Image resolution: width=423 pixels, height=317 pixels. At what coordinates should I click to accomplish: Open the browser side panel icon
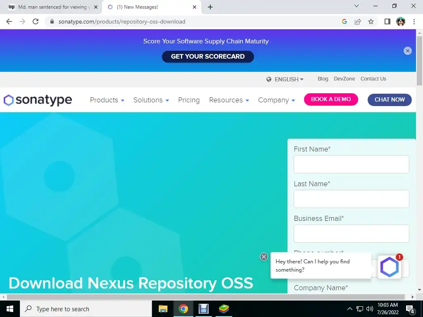[387, 21]
